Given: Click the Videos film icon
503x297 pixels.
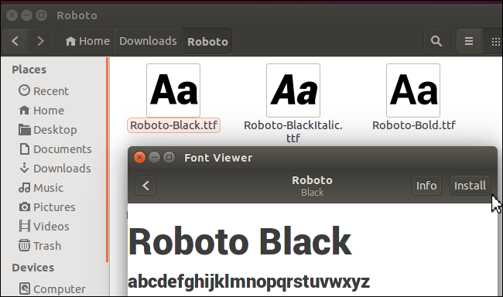Looking at the screenshot, I should (x=25, y=226).
